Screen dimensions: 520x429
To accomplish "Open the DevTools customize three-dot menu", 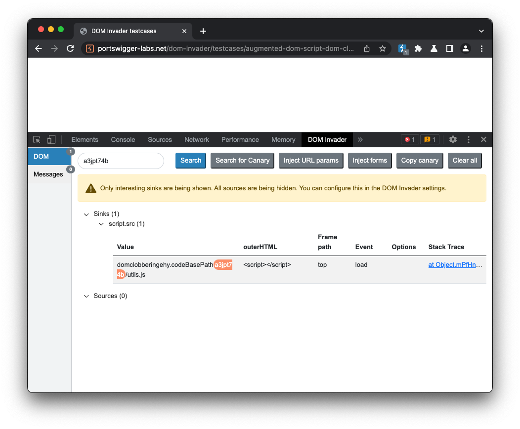I will 468,139.
